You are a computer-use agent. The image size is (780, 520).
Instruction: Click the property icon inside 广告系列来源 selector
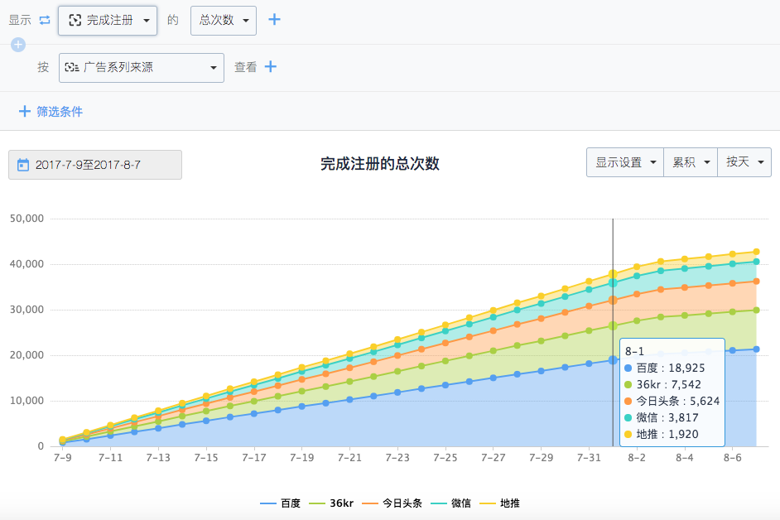[x=72, y=67]
